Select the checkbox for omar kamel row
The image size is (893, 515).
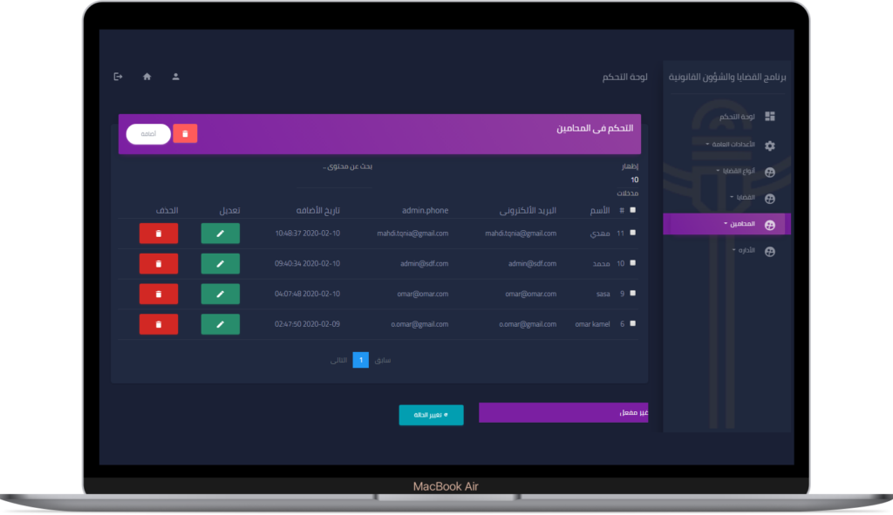click(632, 323)
